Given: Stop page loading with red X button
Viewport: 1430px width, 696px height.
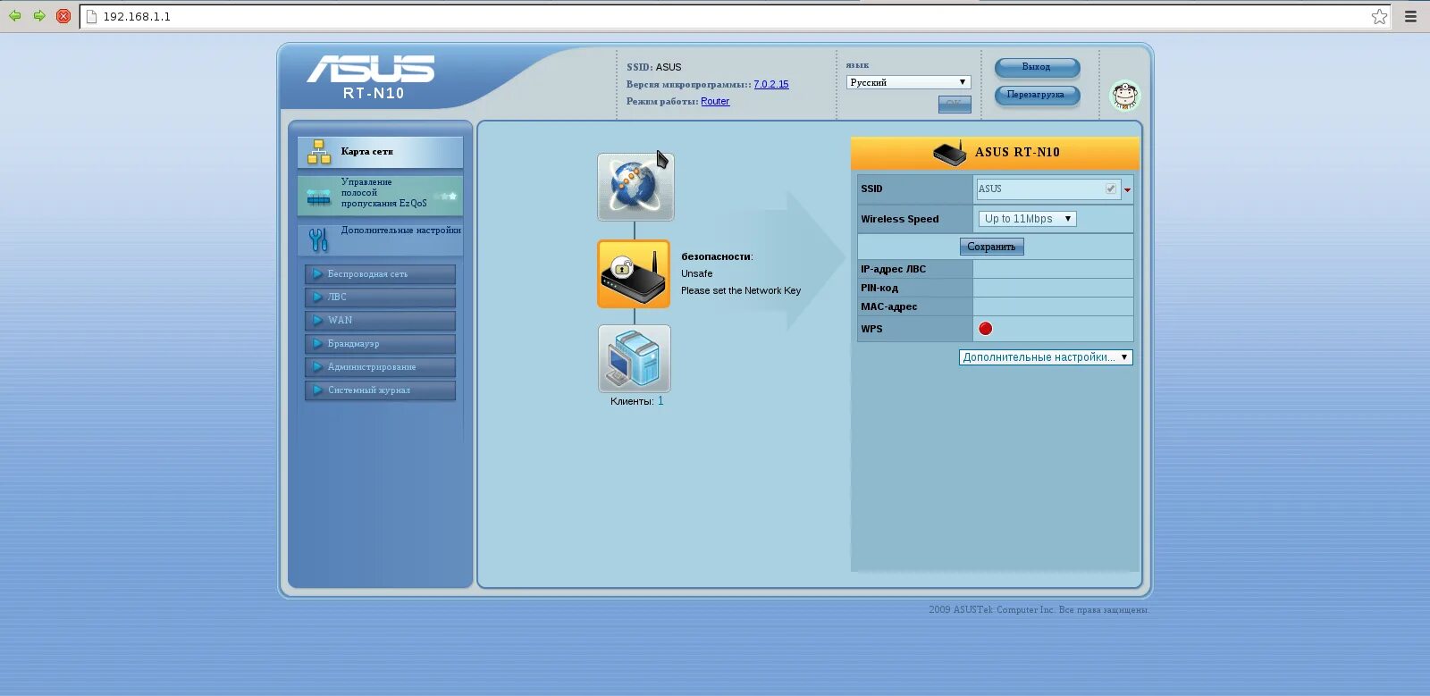Looking at the screenshot, I should tap(63, 15).
